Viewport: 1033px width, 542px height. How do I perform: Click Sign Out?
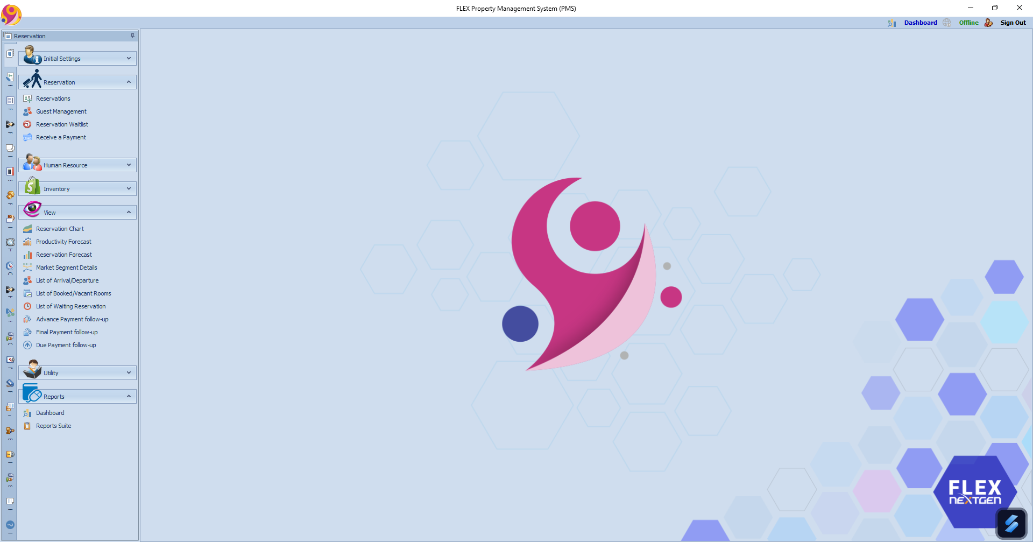tap(1013, 23)
